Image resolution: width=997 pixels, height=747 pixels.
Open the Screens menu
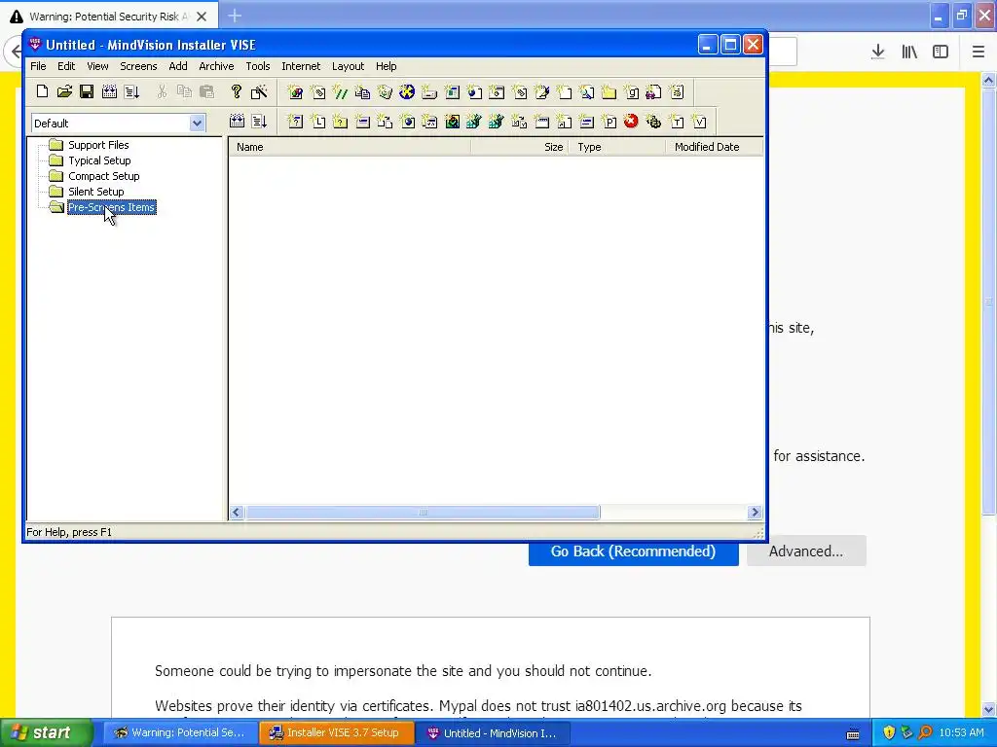pyautogui.click(x=138, y=66)
